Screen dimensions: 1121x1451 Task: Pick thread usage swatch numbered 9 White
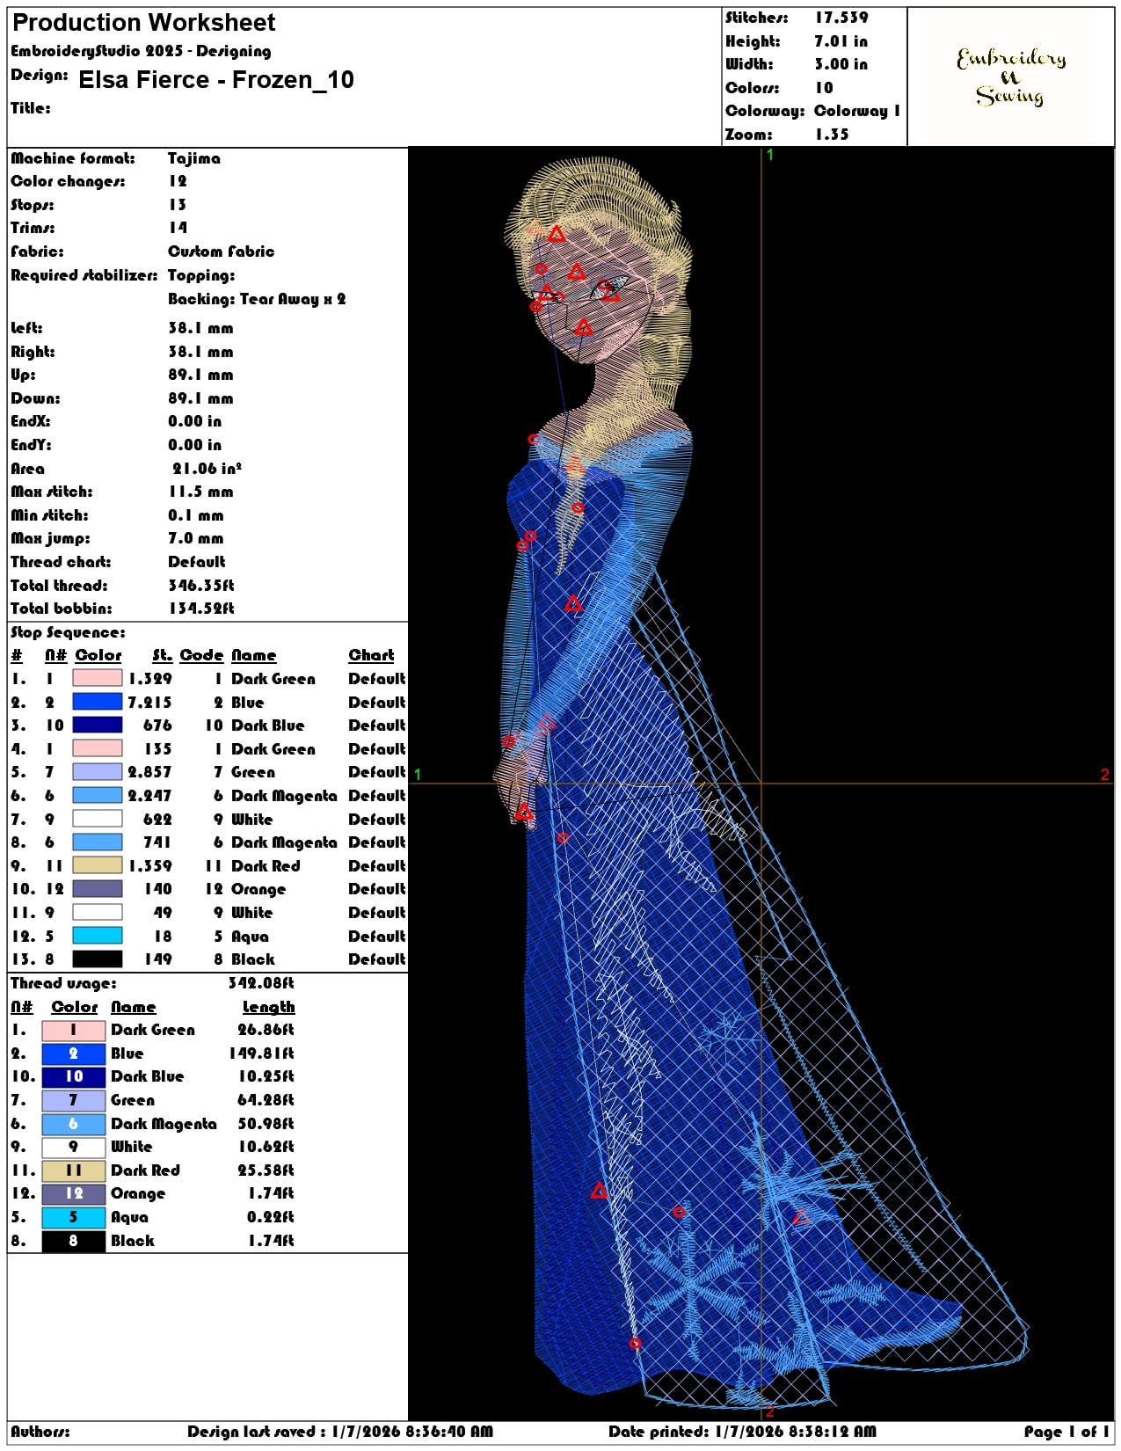[x=74, y=1147]
